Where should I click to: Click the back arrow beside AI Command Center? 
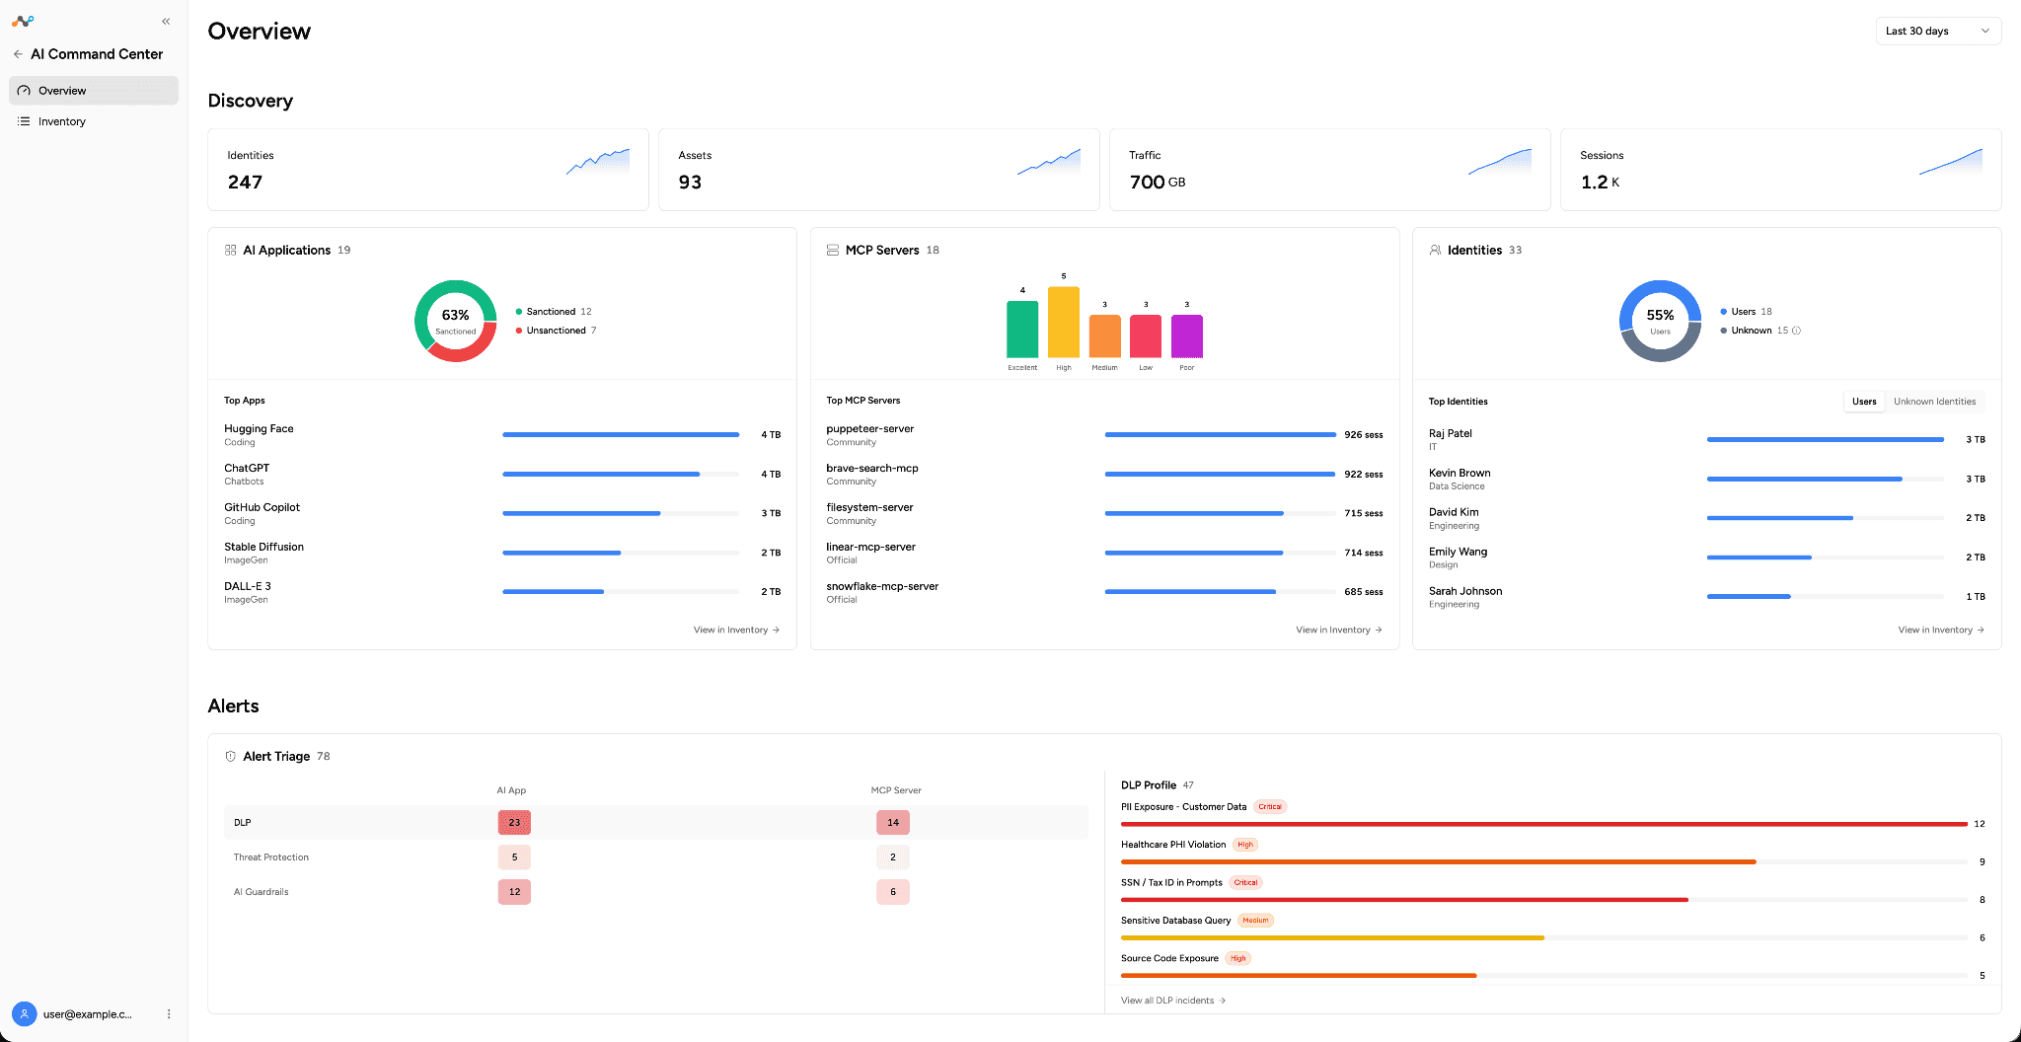[x=18, y=54]
